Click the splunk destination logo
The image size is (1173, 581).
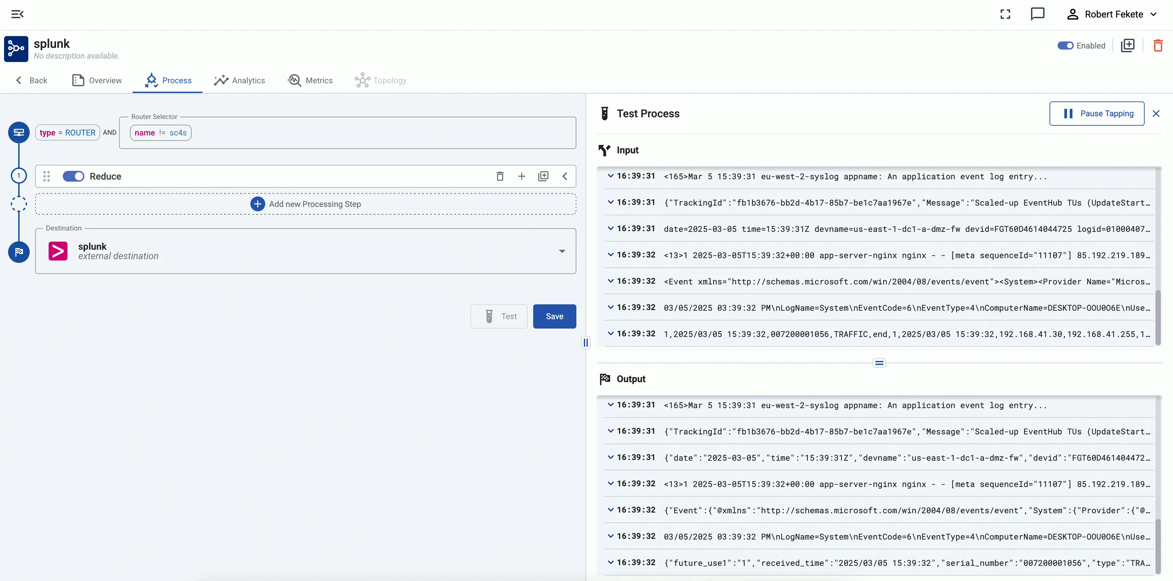point(58,251)
